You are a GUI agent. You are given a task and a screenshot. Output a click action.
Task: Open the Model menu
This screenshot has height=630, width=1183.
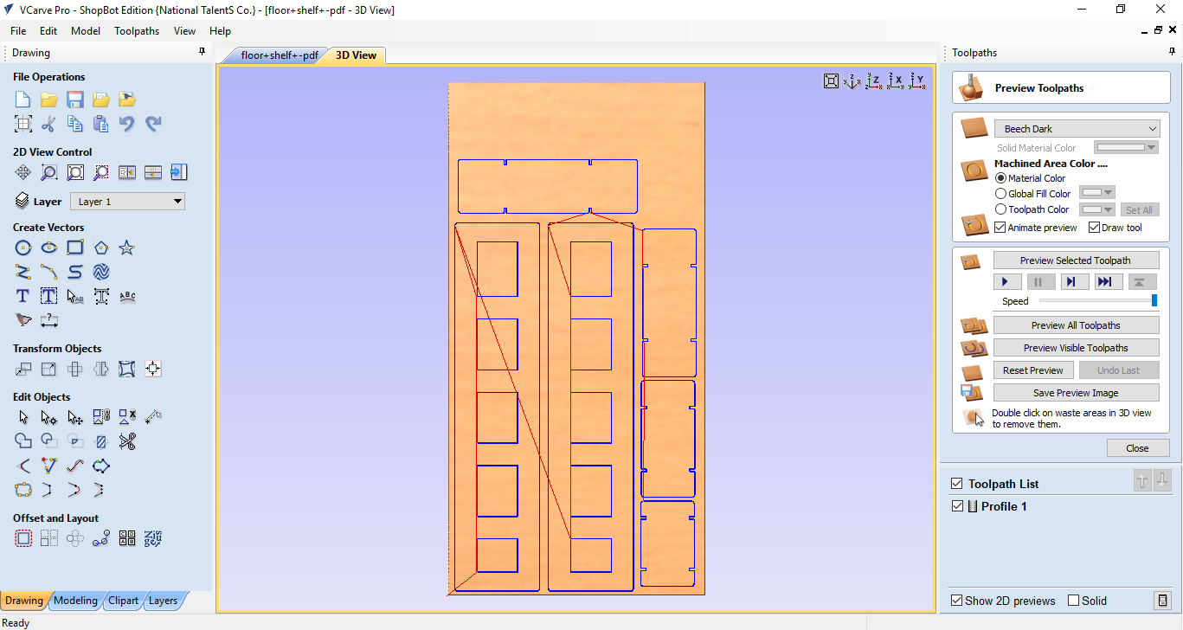(x=86, y=31)
